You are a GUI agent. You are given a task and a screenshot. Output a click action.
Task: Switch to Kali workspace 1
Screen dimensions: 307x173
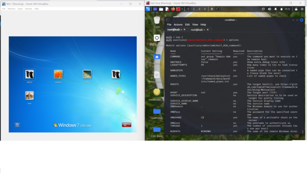[188, 9]
